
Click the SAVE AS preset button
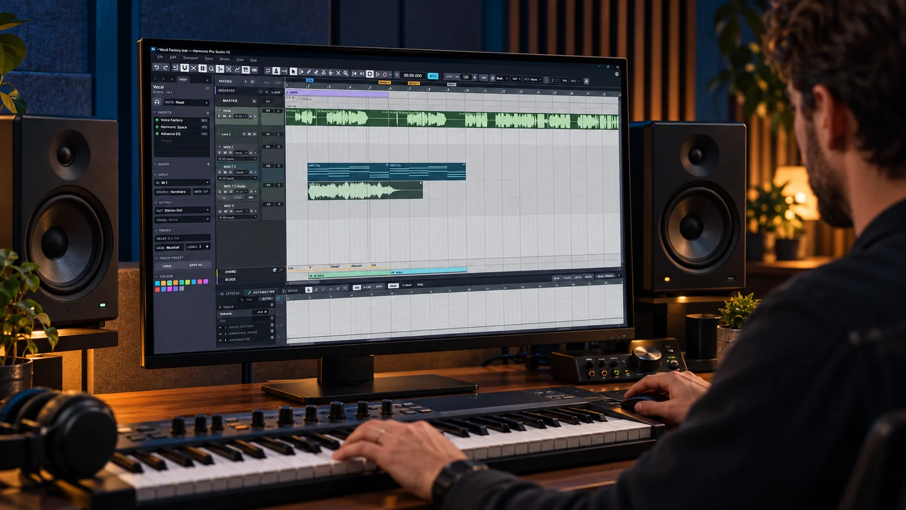click(197, 265)
